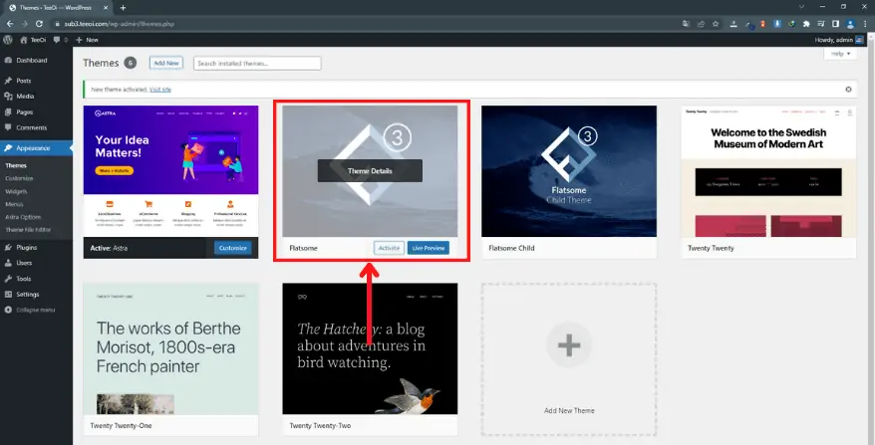Focus the Search installed themes field

tap(257, 63)
